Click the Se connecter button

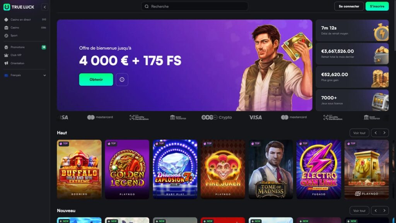click(349, 6)
